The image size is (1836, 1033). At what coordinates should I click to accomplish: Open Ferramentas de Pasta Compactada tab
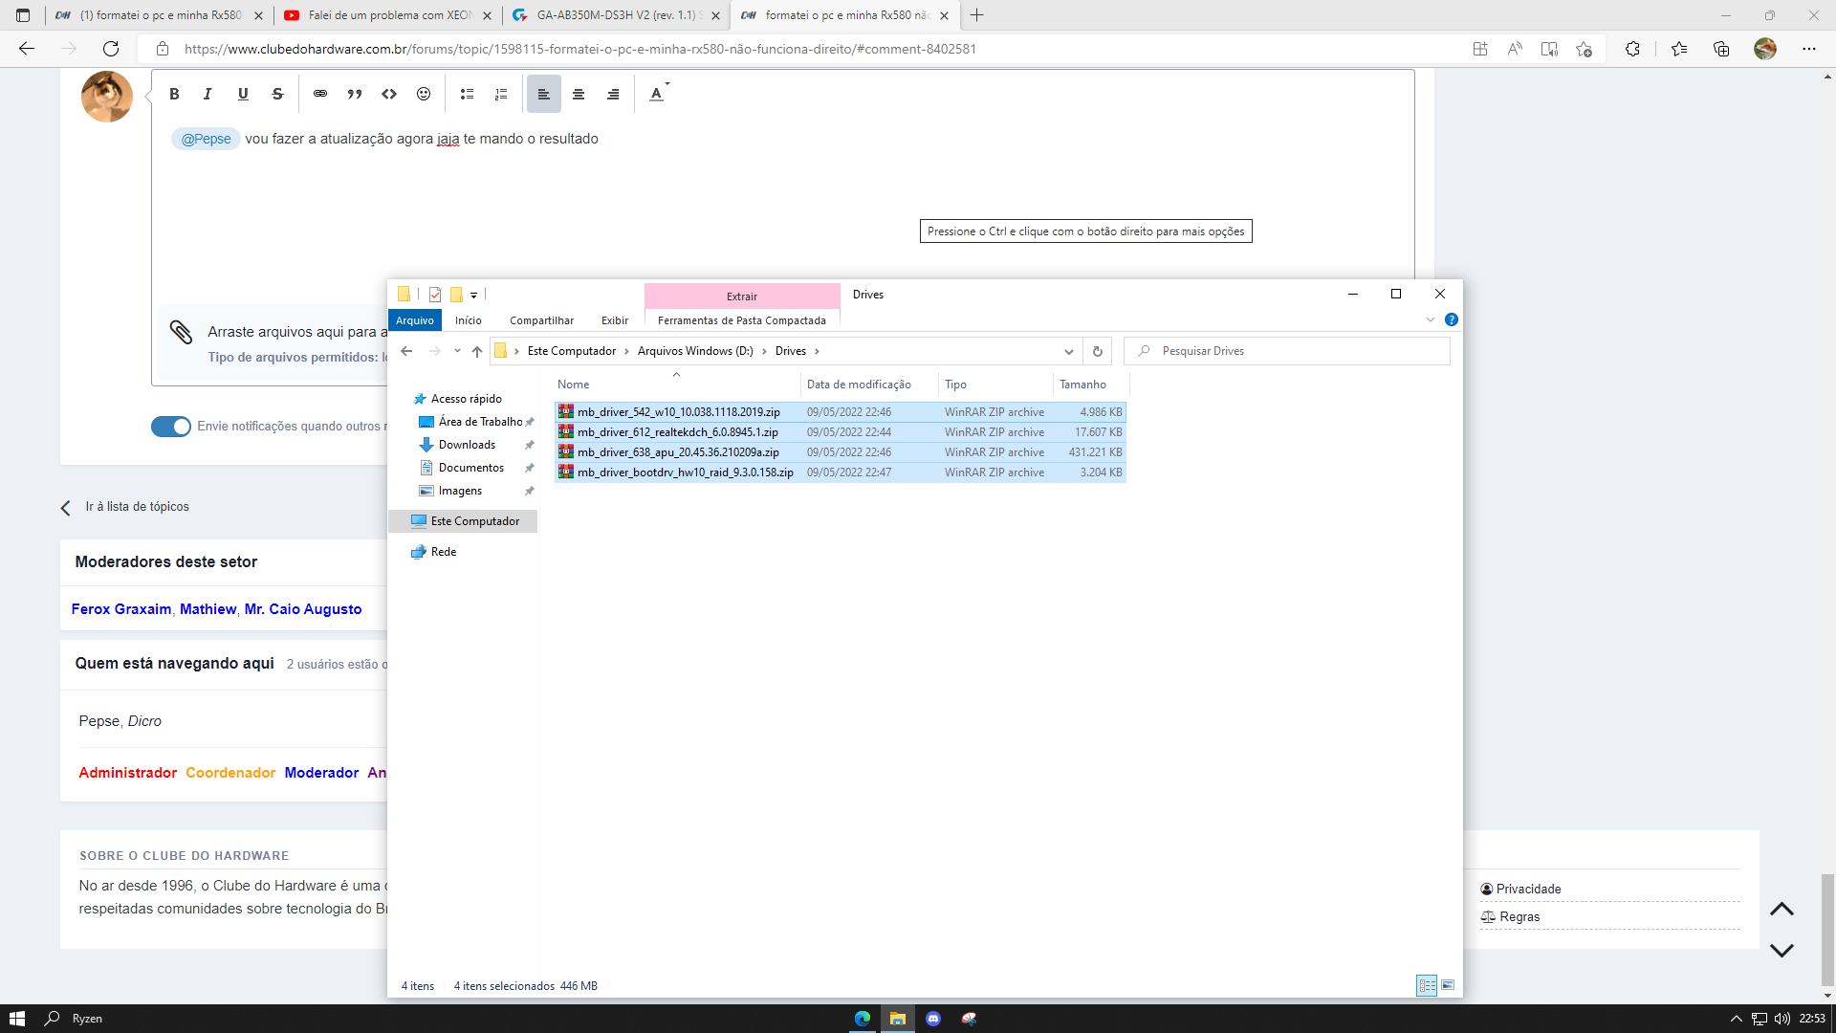tap(742, 320)
